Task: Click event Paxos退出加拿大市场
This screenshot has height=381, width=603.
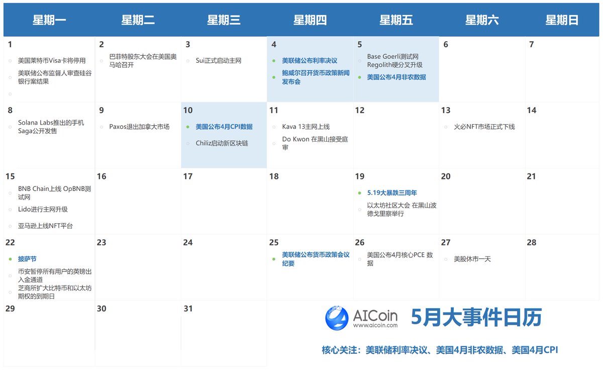Action: pos(139,127)
